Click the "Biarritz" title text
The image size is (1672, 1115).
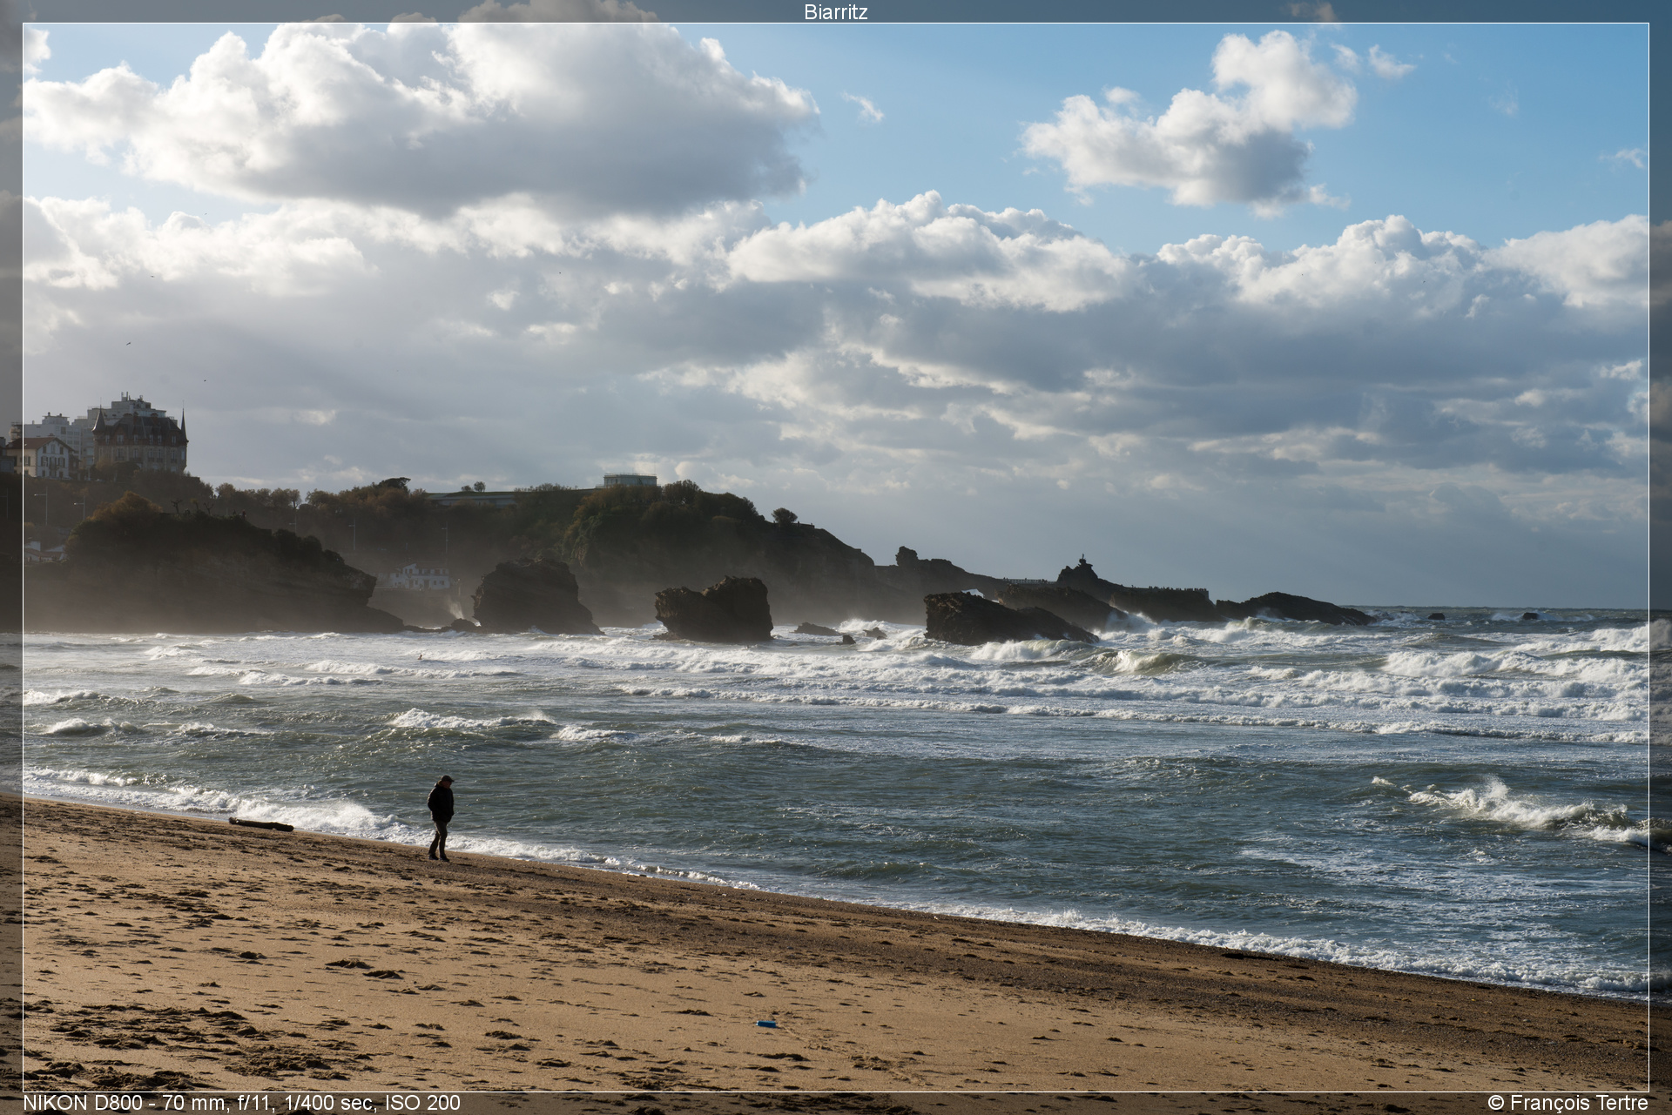coord(835,11)
